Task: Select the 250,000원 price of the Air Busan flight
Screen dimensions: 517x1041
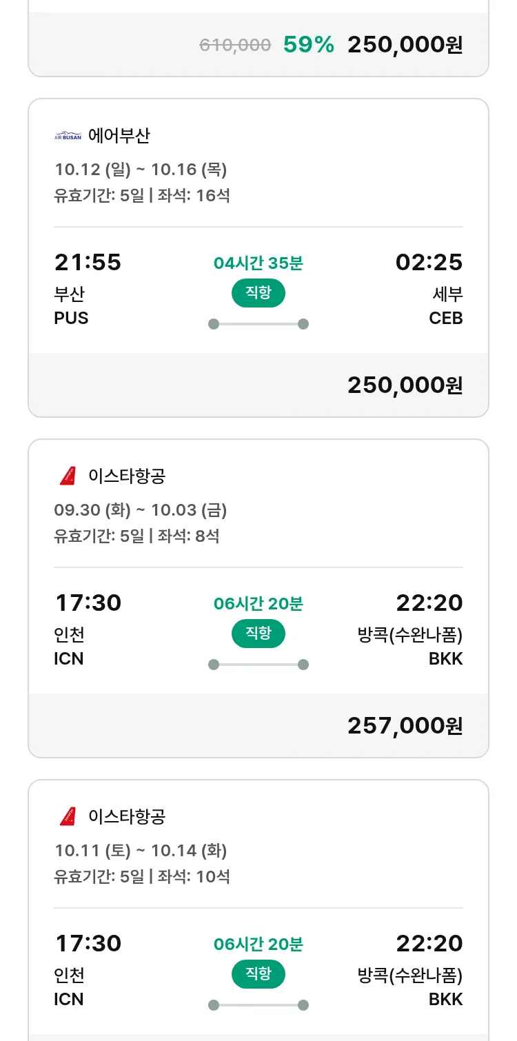Action: 405,385
